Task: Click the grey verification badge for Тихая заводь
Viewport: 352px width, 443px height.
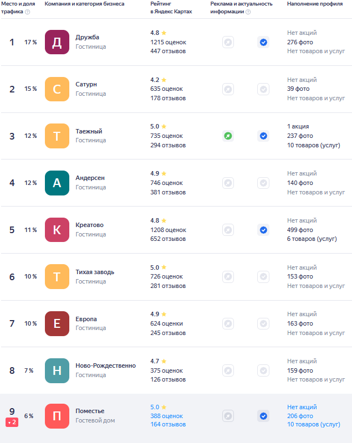Action: tap(263, 276)
